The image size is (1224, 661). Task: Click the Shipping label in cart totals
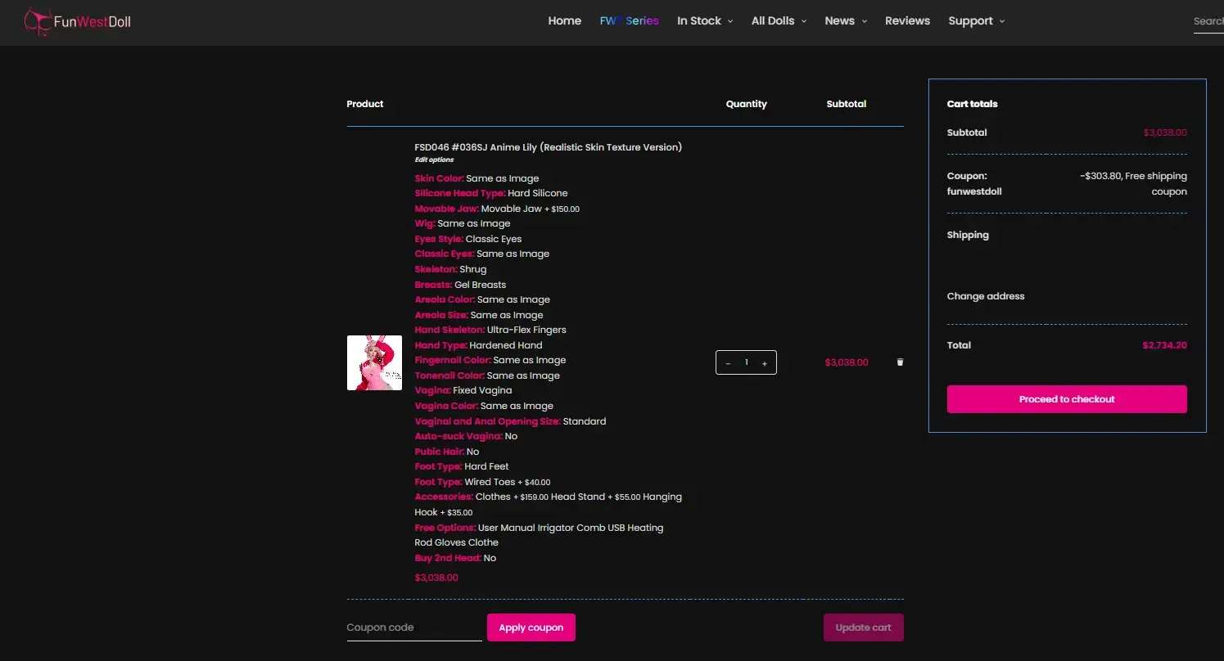[968, 235]
